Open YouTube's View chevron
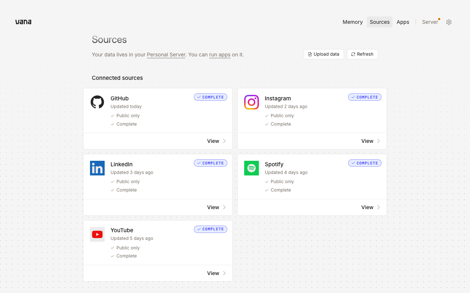470x293 pixels. point(224,273)
